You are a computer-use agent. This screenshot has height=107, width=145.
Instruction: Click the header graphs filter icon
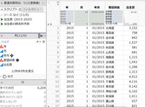click(x=58, y=5)
